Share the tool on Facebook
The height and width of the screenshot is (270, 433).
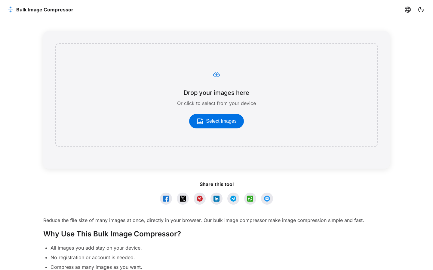click(x=166, y=199)
